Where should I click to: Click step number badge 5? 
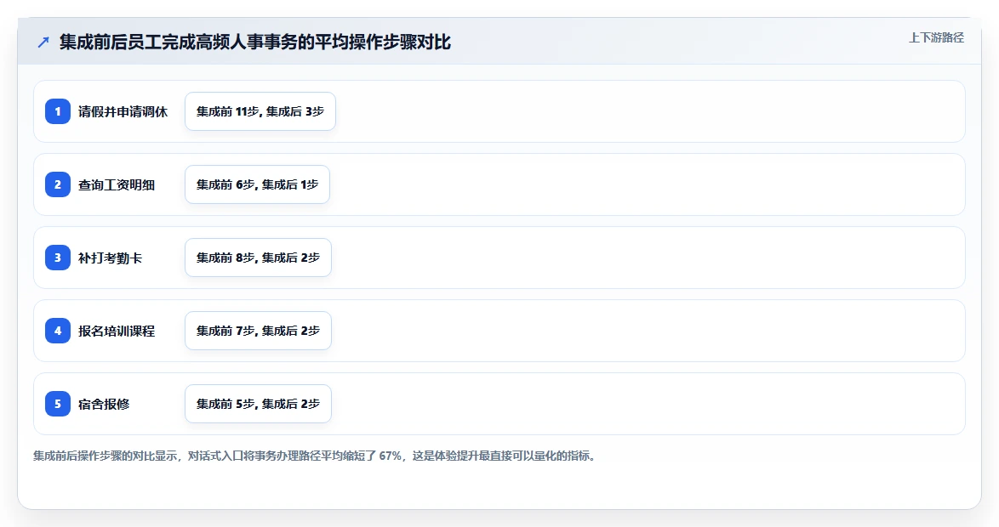pos(57,404)
